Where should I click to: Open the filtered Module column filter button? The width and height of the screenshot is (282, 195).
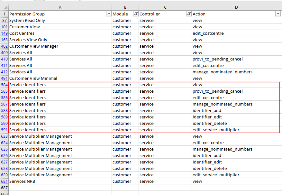136,14
